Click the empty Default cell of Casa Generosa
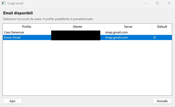Image resolution: width=175 pixels, height=107 pixels. (162, 32)
